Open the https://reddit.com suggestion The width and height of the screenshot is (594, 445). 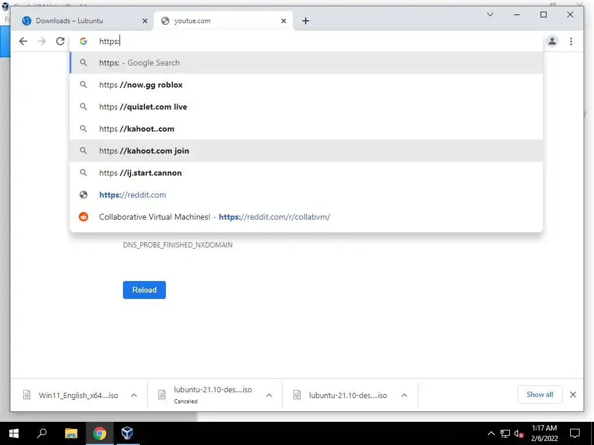pyautogui.click(x=306, y=195)
